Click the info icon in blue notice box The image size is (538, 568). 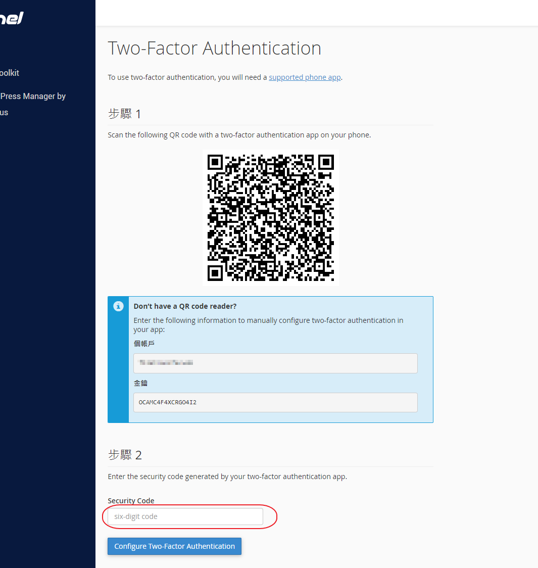pos(118,306)
